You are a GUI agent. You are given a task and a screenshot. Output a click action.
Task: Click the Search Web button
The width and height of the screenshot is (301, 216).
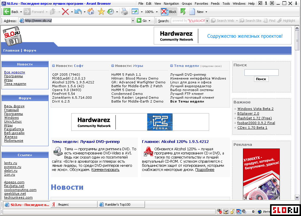pyautogui.click(x=222, y=21)
